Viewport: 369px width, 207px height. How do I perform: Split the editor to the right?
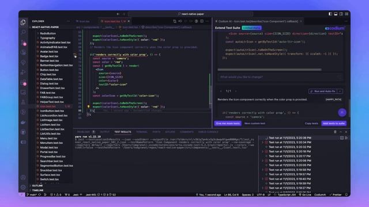coord(202,21)
